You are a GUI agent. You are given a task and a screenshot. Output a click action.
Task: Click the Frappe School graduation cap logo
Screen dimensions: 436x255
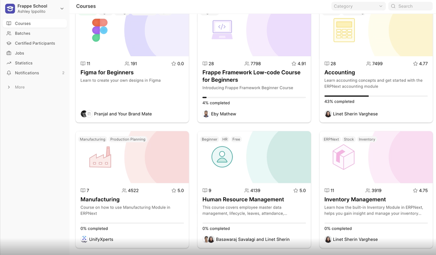[10, 9]
